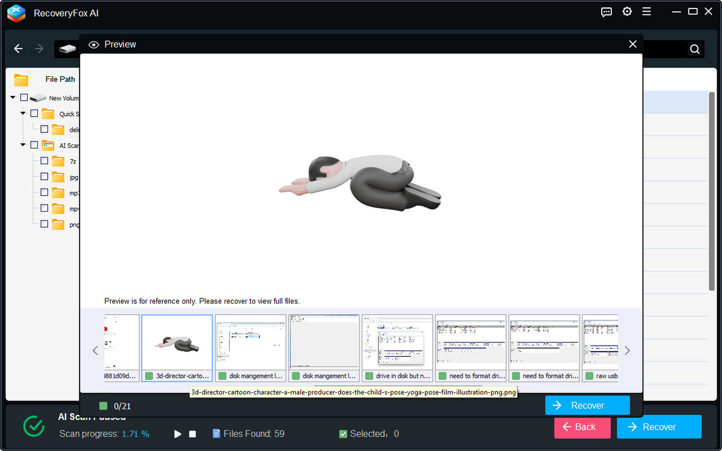The height and width of the screenshot is (451, 722).
Task: Tick the 7z folder checkbox
Action: 45,161
